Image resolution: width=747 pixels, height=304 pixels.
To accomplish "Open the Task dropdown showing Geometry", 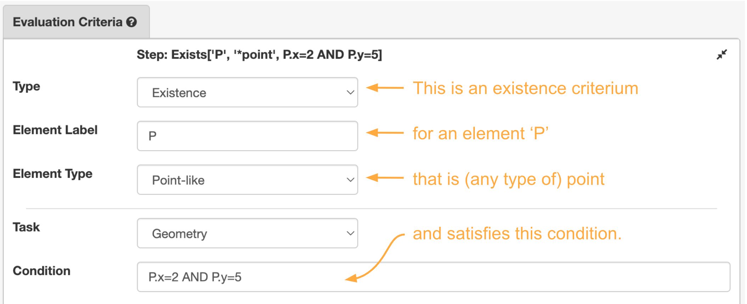I will pos(247,233).
